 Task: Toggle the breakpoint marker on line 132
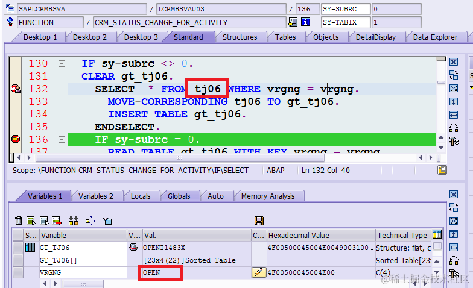[16, 89]
